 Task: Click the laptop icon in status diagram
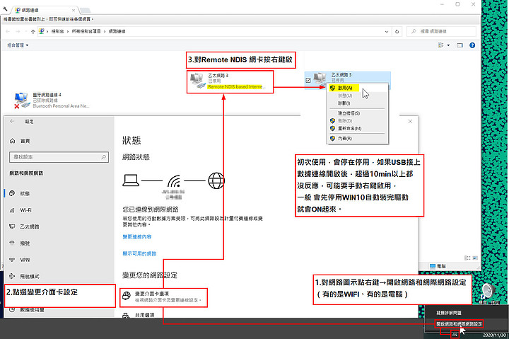(x=131, y=180)
